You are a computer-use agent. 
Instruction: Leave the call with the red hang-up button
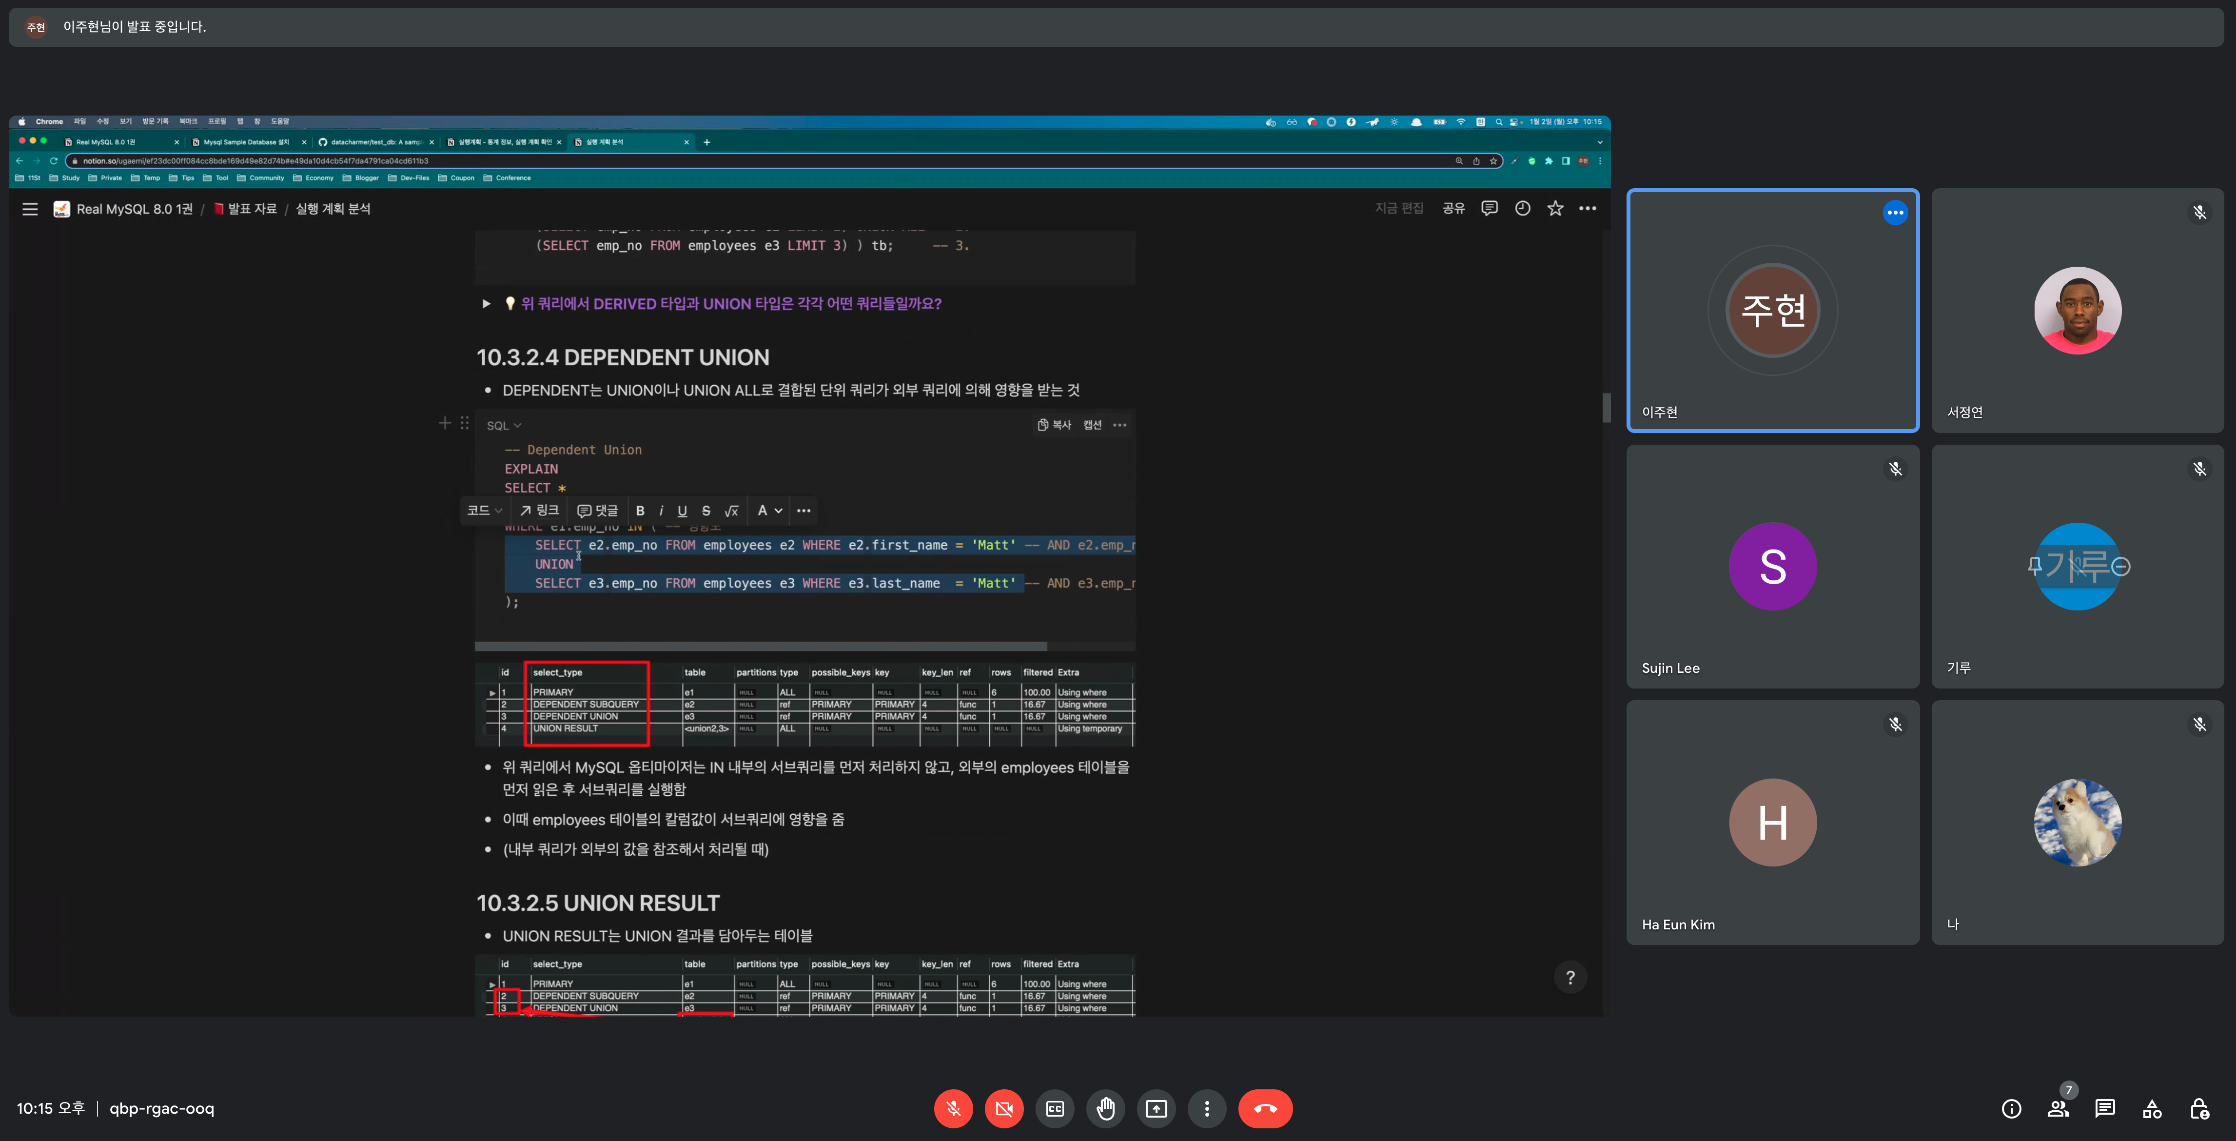point(1265,1108)
